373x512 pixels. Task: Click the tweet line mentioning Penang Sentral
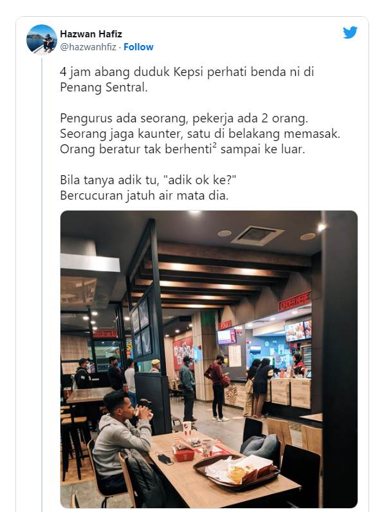click(104, 88)
